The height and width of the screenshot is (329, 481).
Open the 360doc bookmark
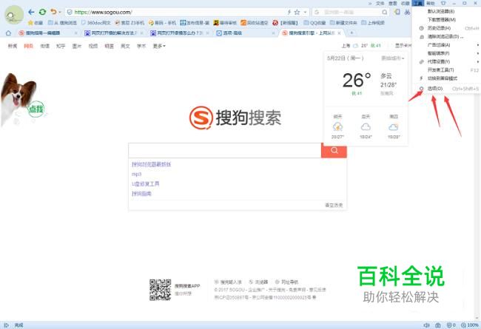pyautogui.click(x=95, y=23)
